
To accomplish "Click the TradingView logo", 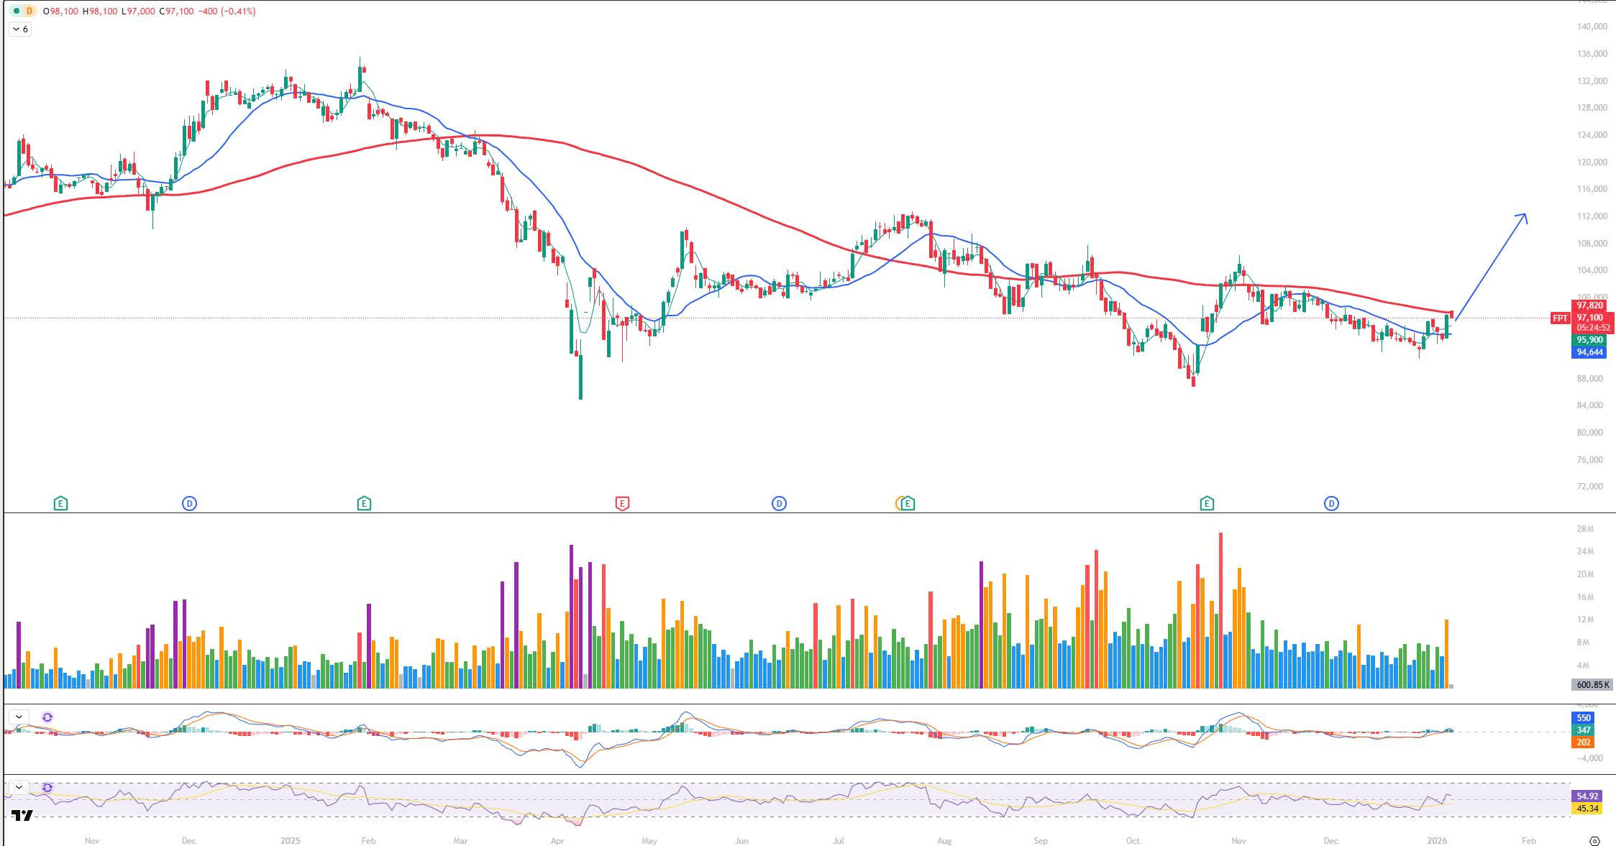I will tap(22, 816).
